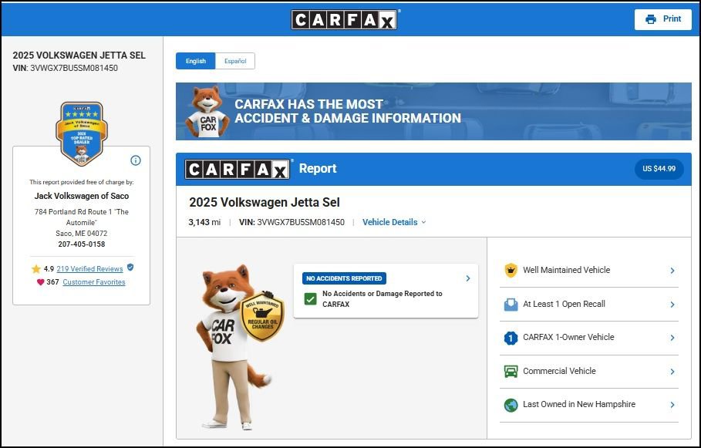The width and height of the screenshot is (701, 448).
Task: Click the sidebar 2025 VOLKSWAGEN JETTA SEL heading
Action: [x=79, y=56]
